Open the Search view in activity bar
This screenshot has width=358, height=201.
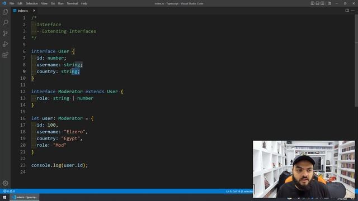click(x=5, y=22)
